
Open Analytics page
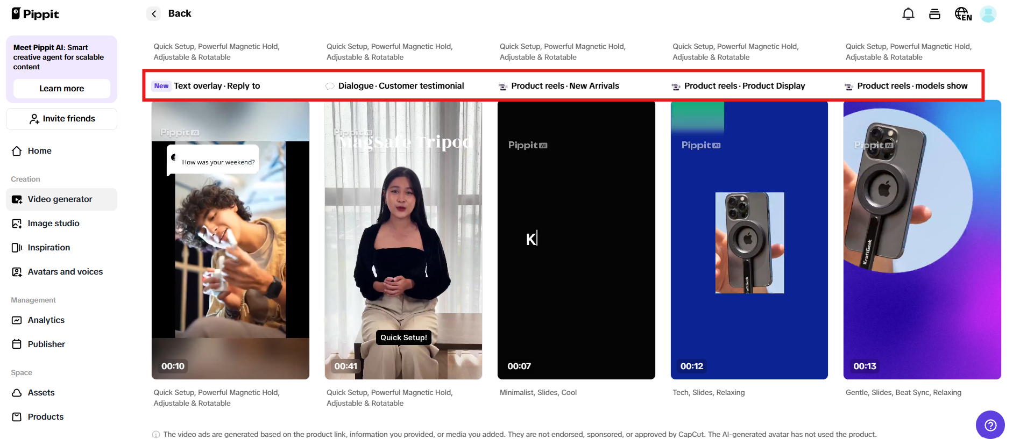coord(61,320)
